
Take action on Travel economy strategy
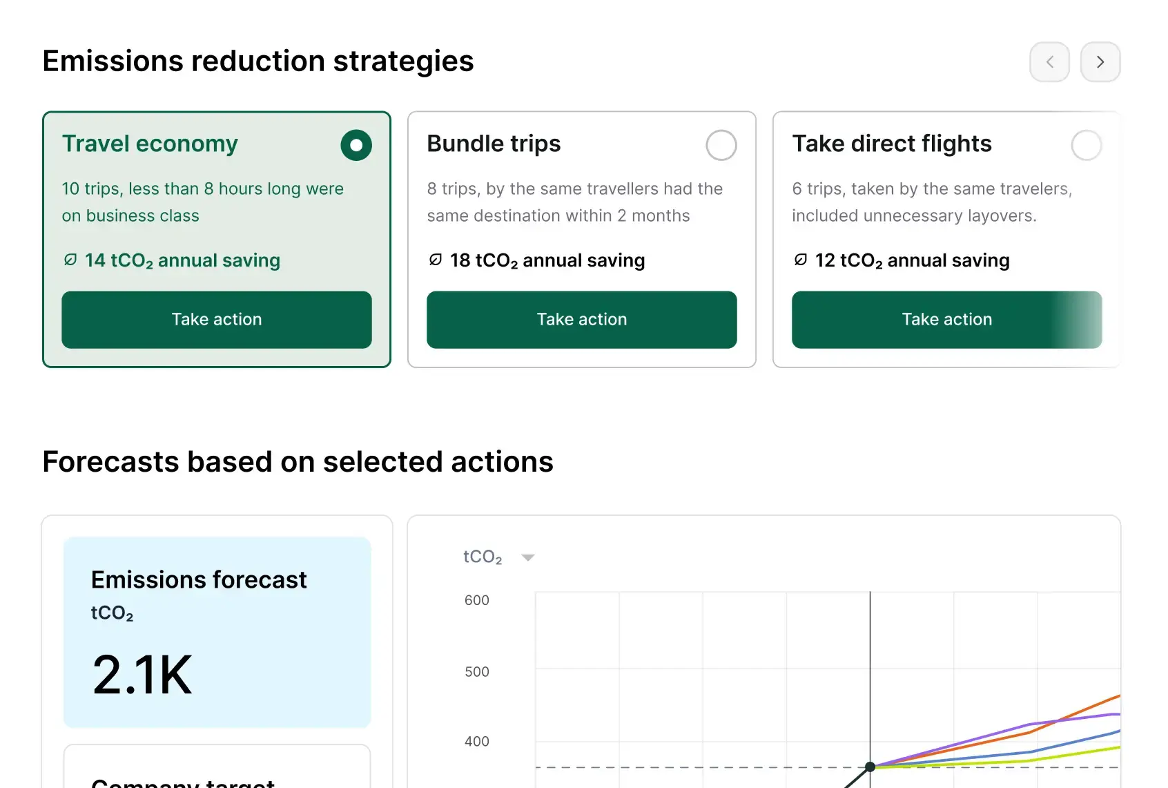(x=217, y=320)
